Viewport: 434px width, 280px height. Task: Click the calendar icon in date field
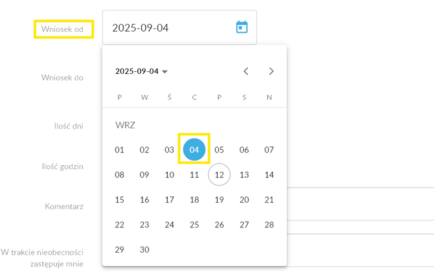tap(242, 27)
